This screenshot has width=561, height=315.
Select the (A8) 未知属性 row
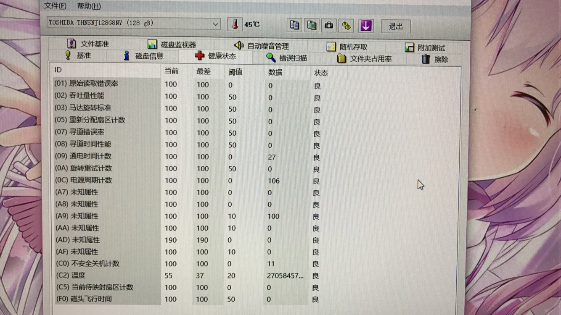coord(188,204)
